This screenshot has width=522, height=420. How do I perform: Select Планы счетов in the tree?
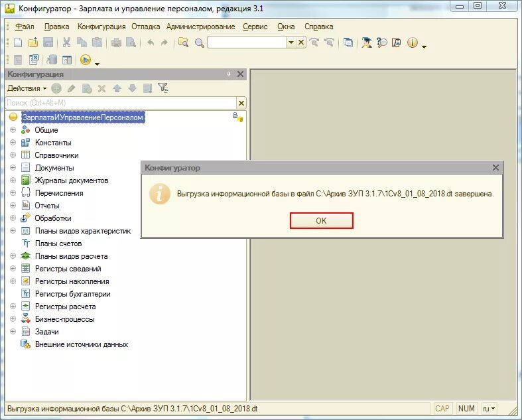pyautogui.click(x=58, y=244)
